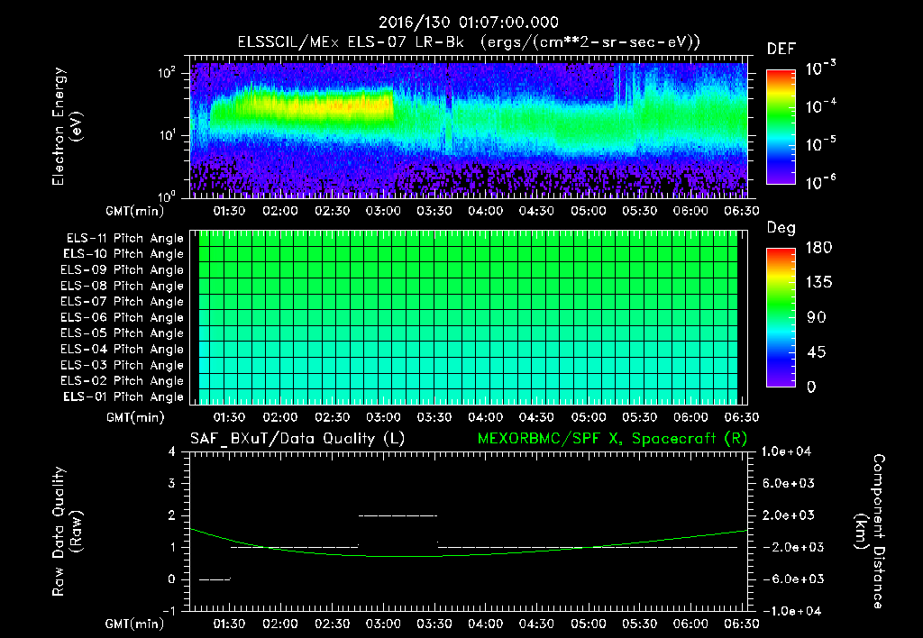The height and width of the screenshot is (638, 923).
Task: Click the DEF color scale bar
Action: [781, 127]
